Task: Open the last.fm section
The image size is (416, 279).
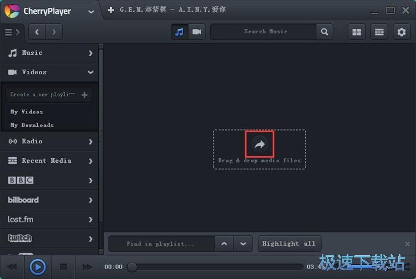Action: click(x=49, y=219)
